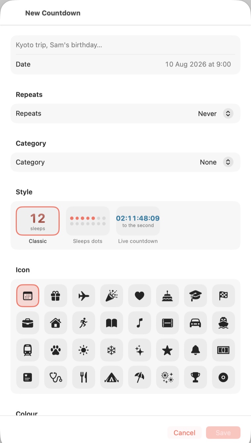Pick the car icon
251x443 pixels.
pos(196,323)
